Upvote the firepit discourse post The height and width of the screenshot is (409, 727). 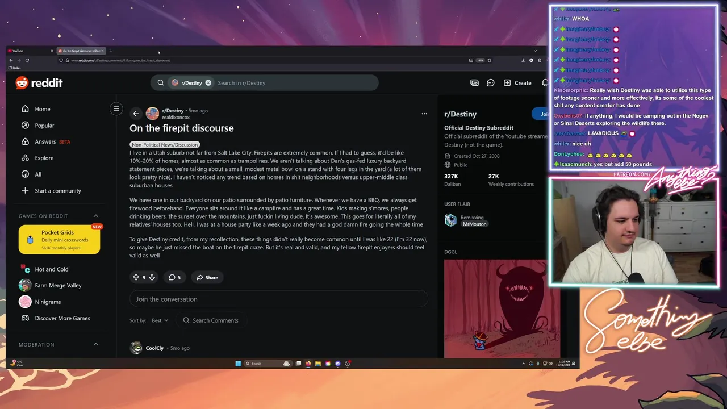coord(136,277)
